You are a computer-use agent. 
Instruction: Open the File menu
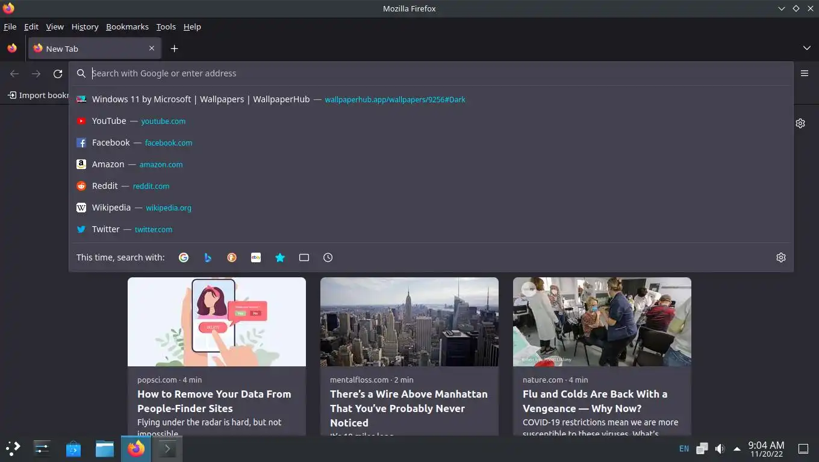point(10,26)
